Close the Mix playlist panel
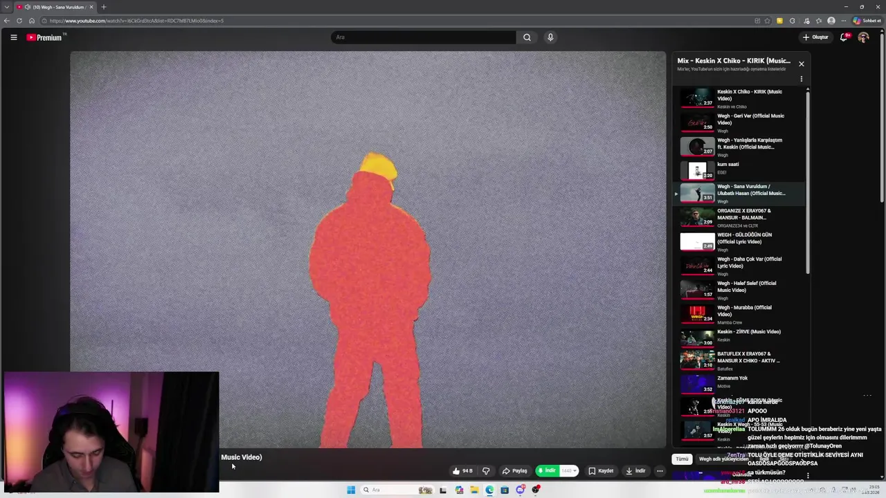The width and height of the screenshot is (886, 498). click(x=801, y=64)
